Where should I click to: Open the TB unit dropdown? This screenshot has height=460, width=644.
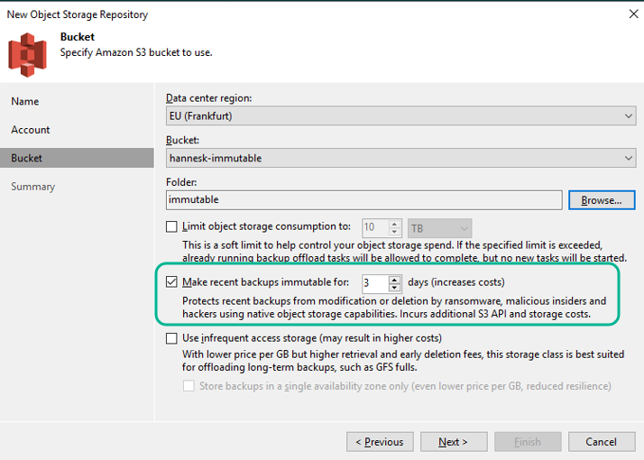pyautogui.click(x=439, y=228)
